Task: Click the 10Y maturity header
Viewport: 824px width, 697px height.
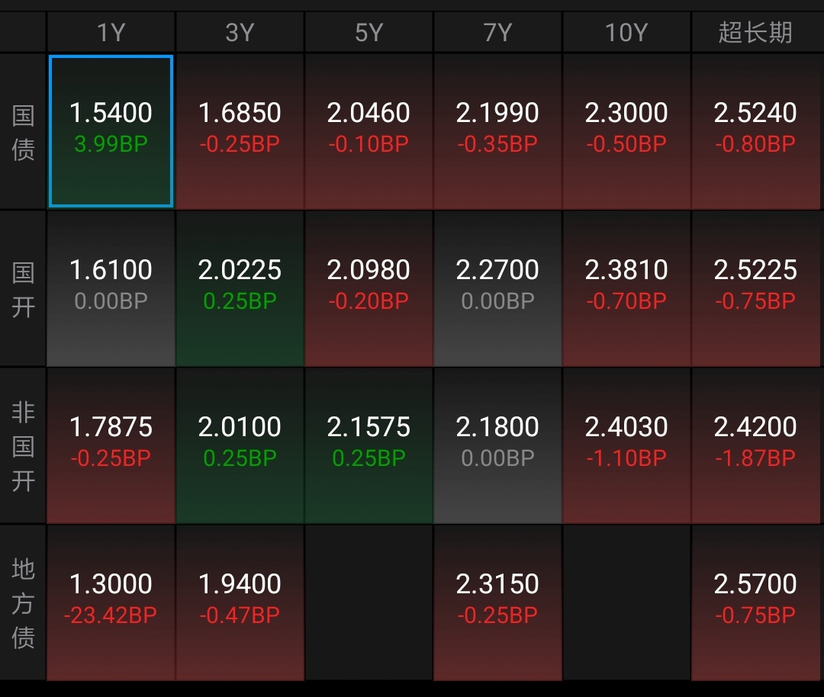Action: tap(626, 33)
